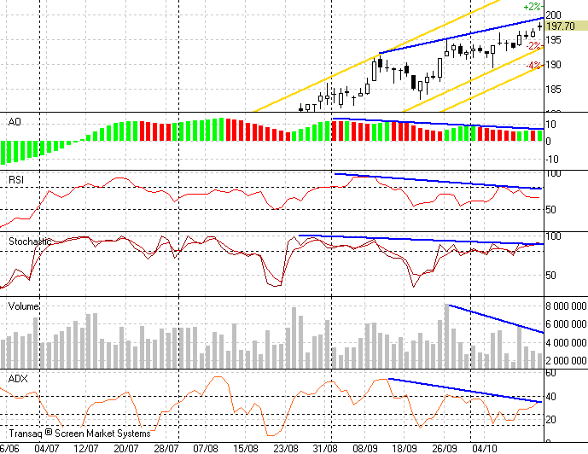Click the Stochastic indicator label

point(30,242)
